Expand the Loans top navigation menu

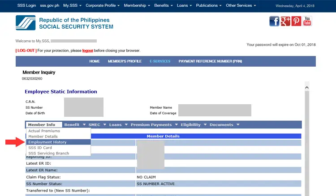click(184, 5)
